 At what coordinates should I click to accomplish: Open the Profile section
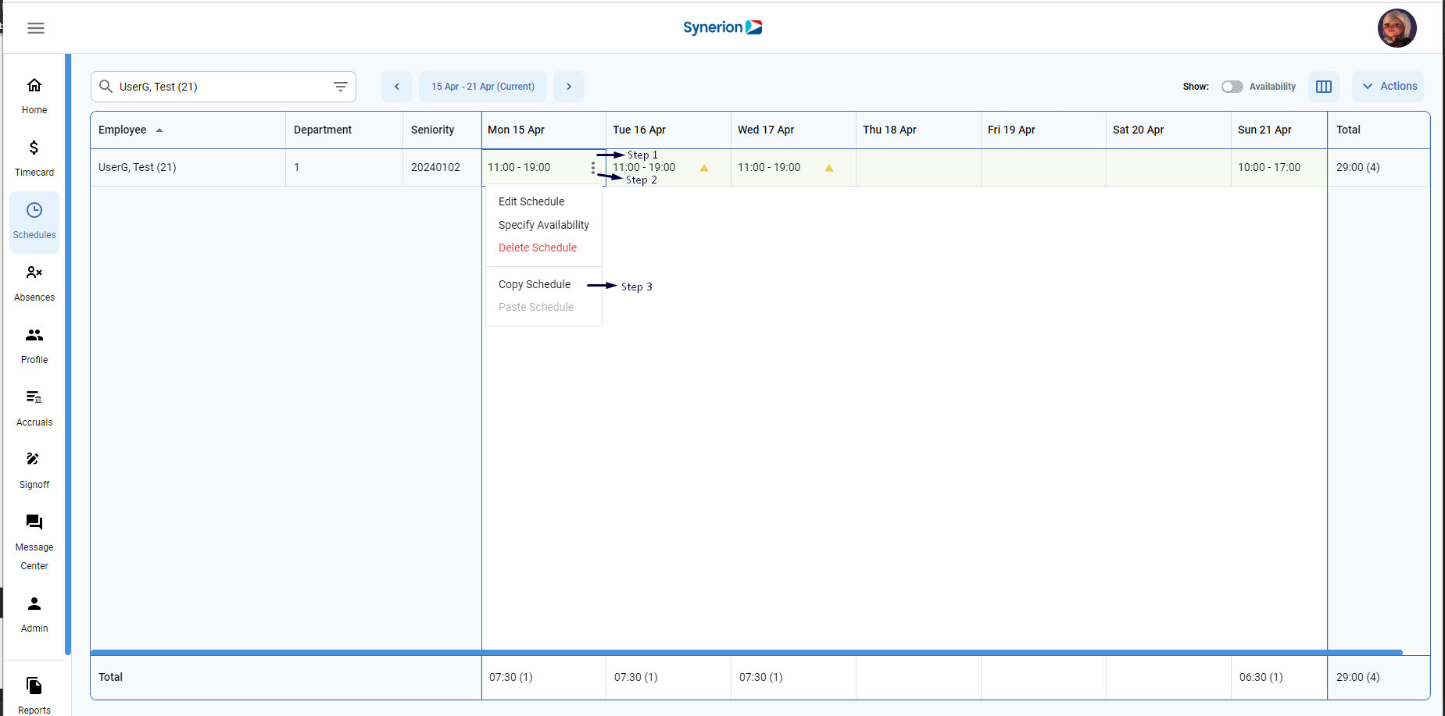pyautogui.click(x=34, y=346)
